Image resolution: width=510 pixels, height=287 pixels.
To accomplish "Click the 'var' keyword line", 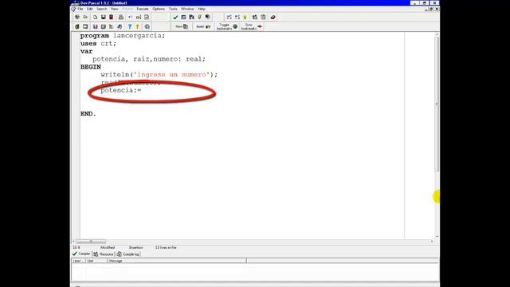I will click(87, 51).
